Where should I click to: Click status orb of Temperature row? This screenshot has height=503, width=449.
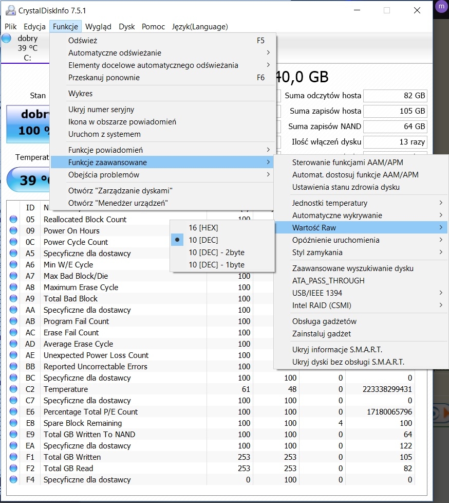click(x=13, y=389)
